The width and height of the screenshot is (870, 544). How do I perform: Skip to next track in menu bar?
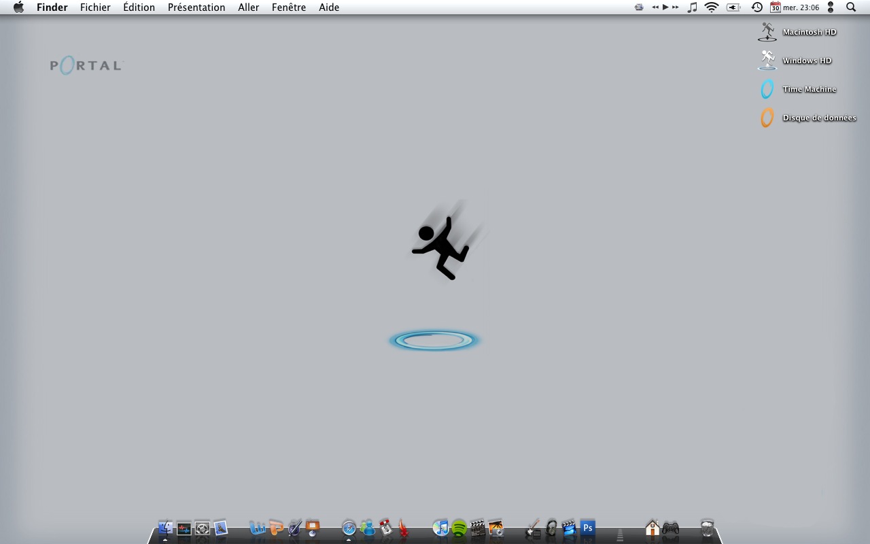[x=675, y=7]
